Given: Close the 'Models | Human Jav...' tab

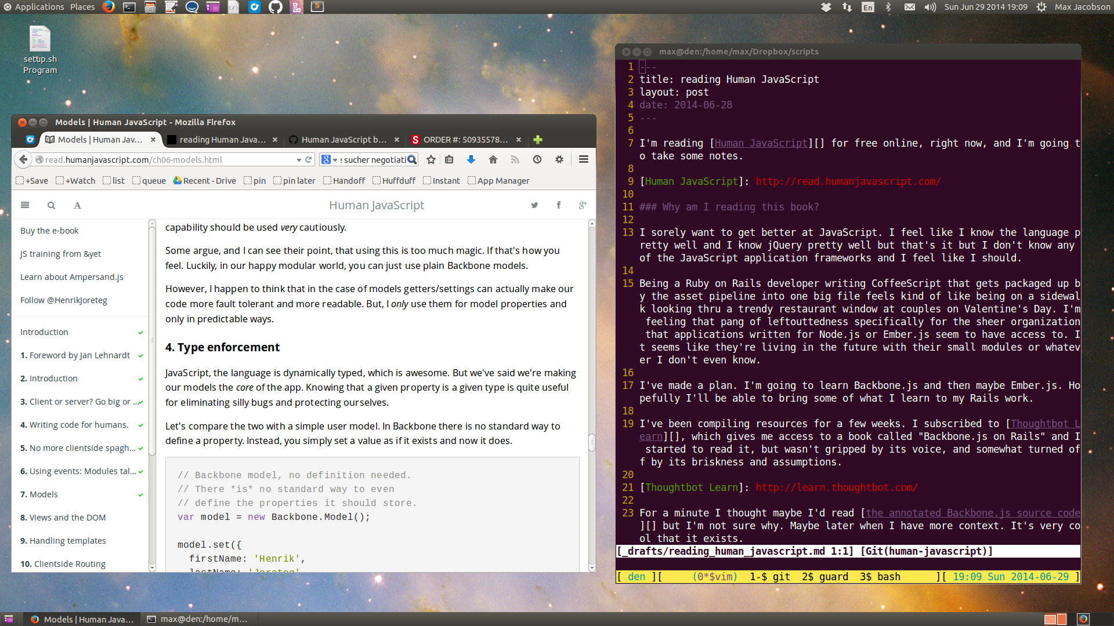Looking at the screenshot, I should click(153, 140).
